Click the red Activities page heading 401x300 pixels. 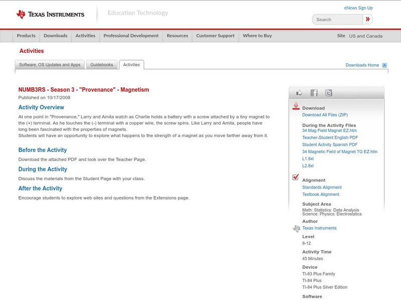click(32, 51)
